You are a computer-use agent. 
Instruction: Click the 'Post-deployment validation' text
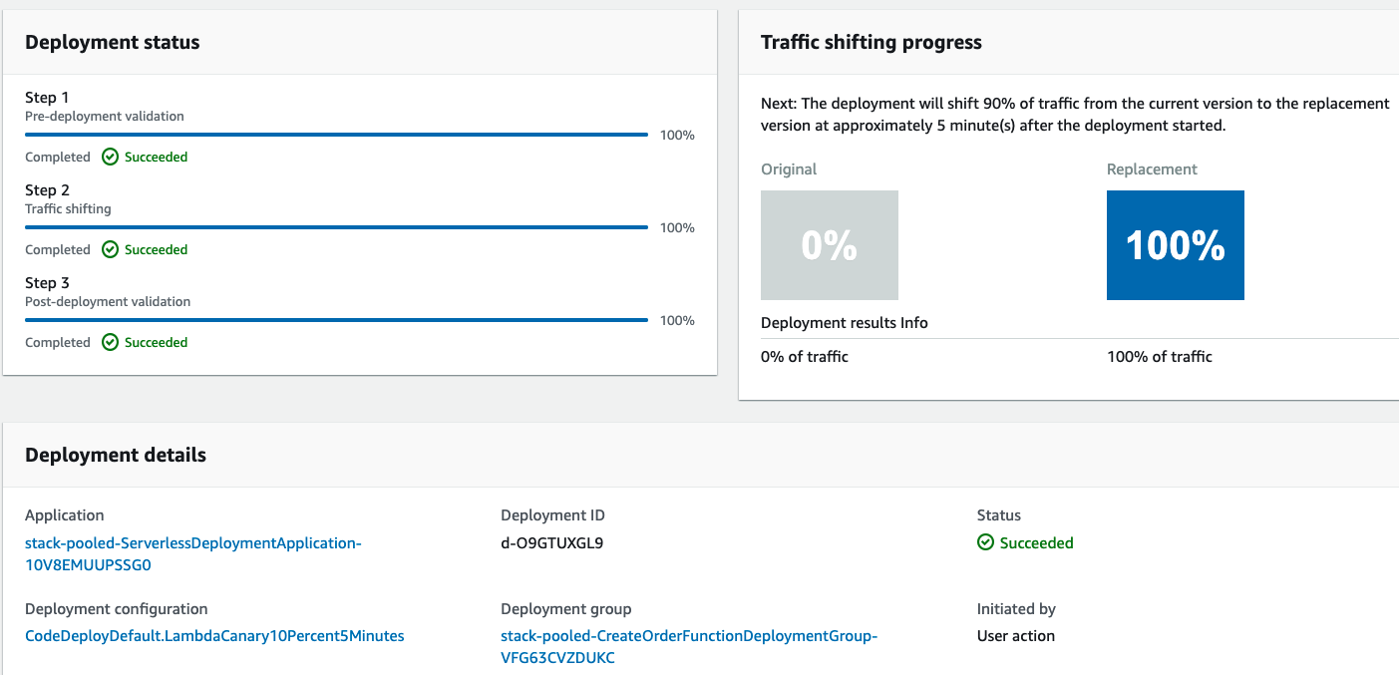[108, 302]
